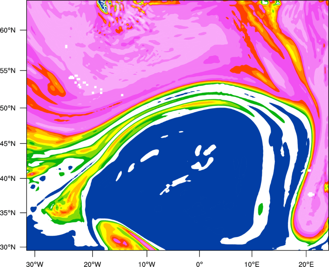Viewport: 329px width, 267px height.
Task: Click the 35°N latitude label
Action: pyautogui.click(x=8, y=213)
